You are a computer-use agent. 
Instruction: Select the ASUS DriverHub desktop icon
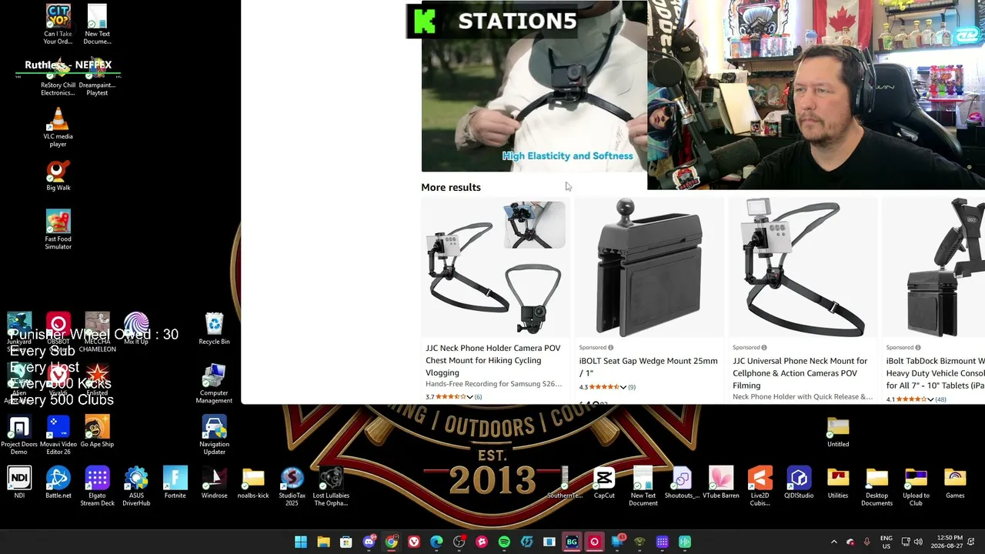pyautogui.click(x=136, y=486)
